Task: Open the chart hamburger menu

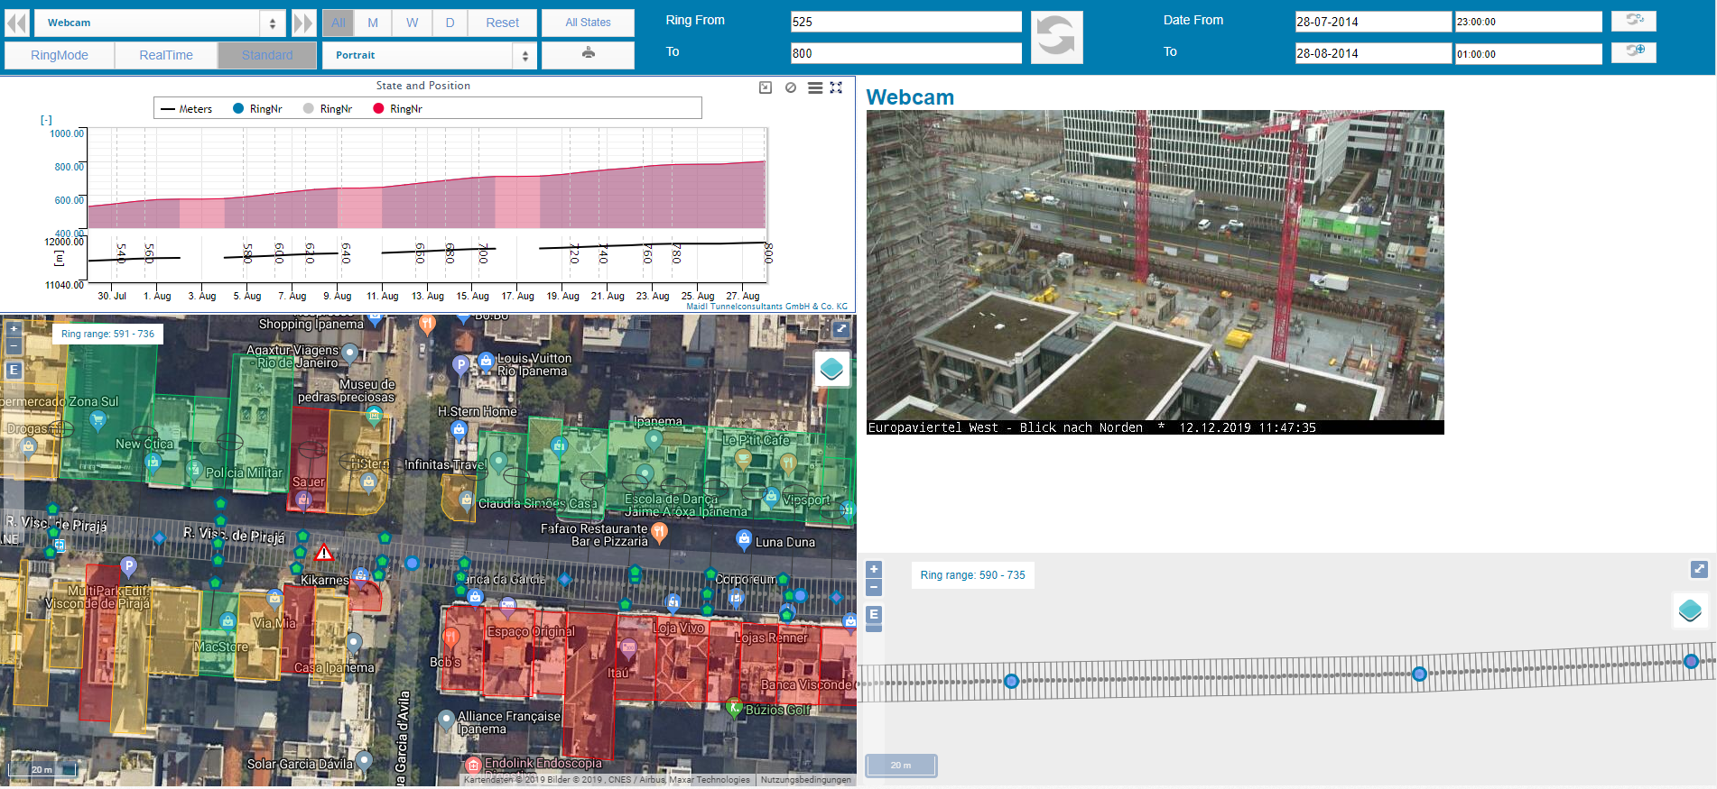Action: tap(814, 87)
